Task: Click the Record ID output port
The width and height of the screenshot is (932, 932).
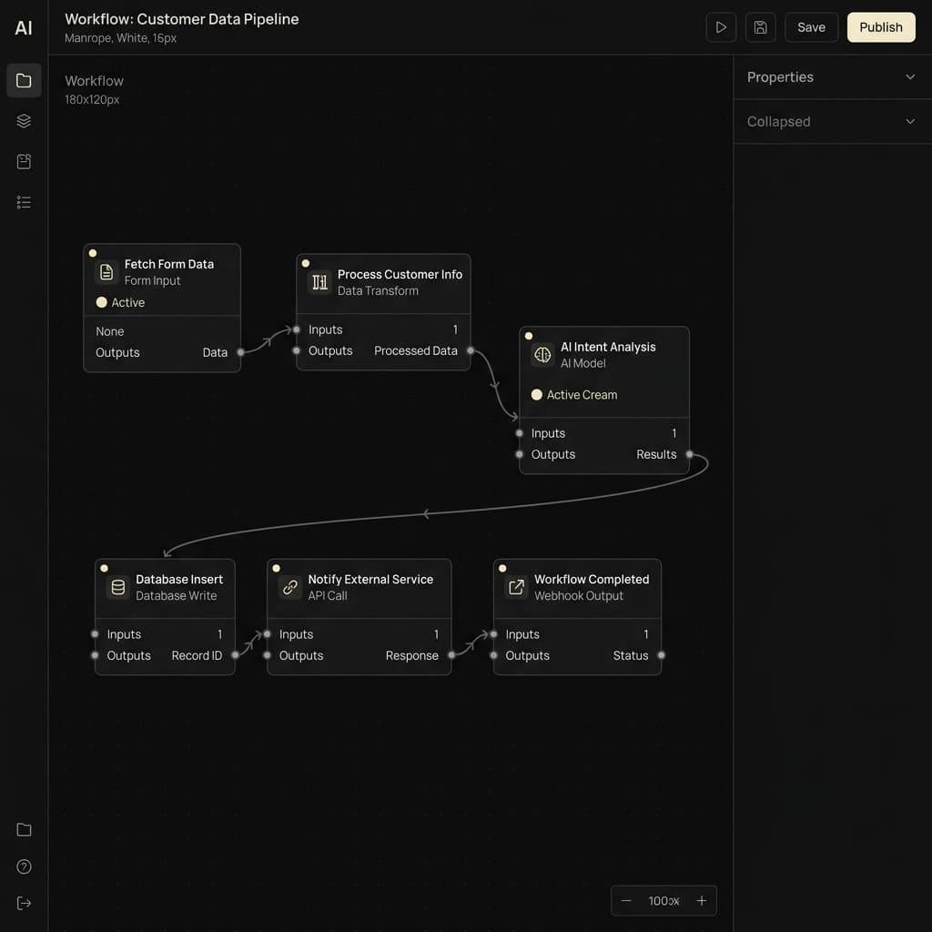Action: click(235, 655)
